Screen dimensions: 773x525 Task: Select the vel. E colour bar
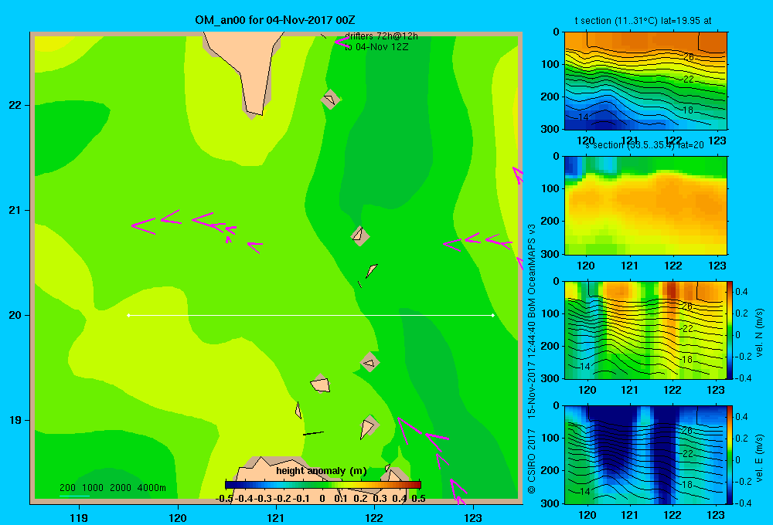click(730, 455)
